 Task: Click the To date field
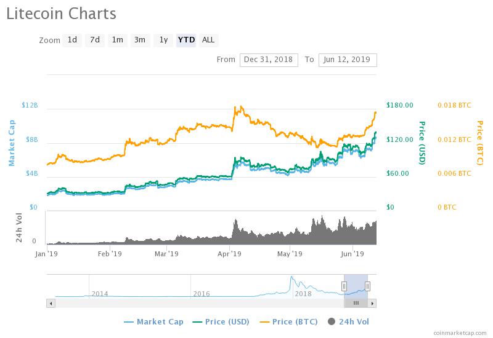[x=348, y=60]
